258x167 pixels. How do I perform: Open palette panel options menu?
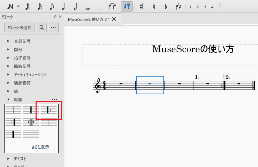pos(54,27)
